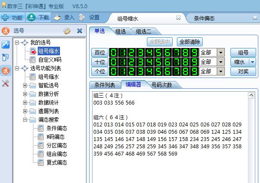
Task: Open the 录入 entry tool
Action: click(x=63, y=18)
